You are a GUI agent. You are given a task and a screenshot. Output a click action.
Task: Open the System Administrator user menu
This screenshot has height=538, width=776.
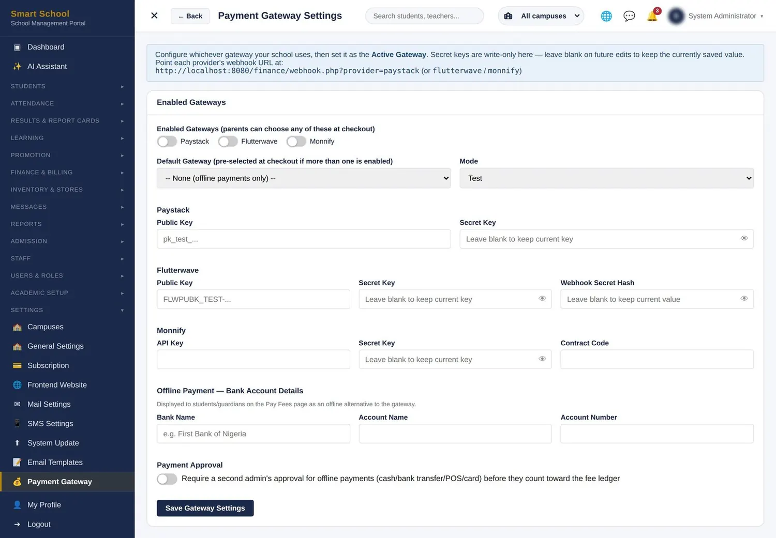(715, 16)
